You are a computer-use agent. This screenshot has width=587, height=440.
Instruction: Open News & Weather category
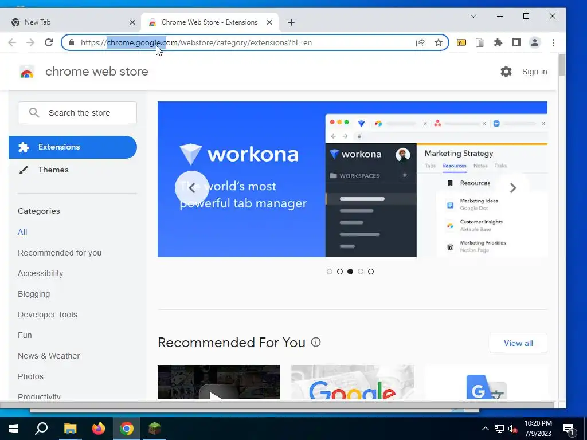pos(49,356)
